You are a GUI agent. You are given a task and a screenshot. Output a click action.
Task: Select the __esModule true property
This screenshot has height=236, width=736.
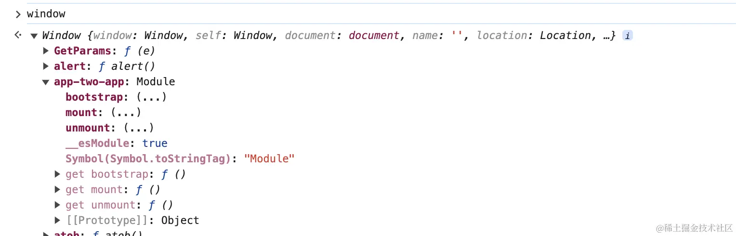(x=117, y=144)
